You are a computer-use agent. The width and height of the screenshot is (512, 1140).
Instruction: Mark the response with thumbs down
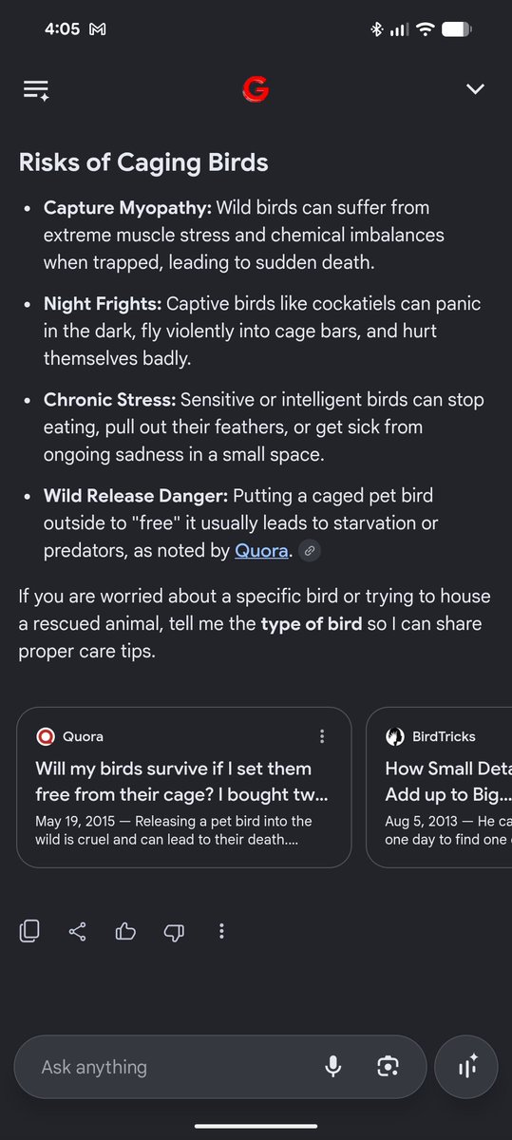[x=174, y=931]
